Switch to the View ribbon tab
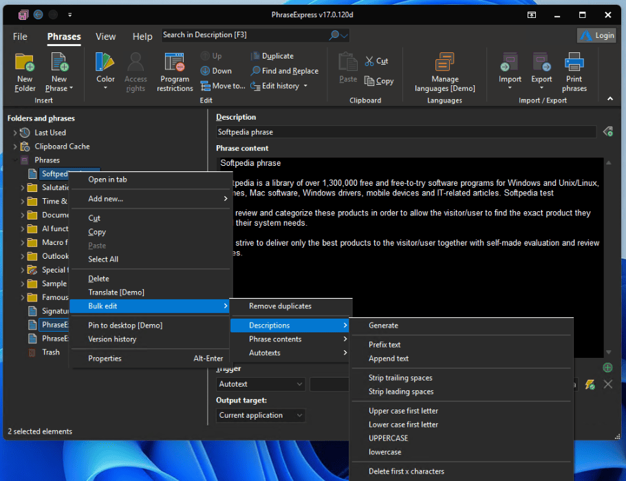Image resolution: width=626 pixels, height=481 pixels. pos(105,36)
